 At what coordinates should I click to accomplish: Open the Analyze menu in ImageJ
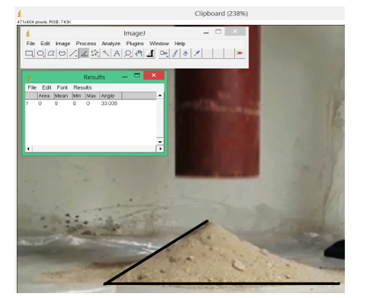(x=111, y=44)
